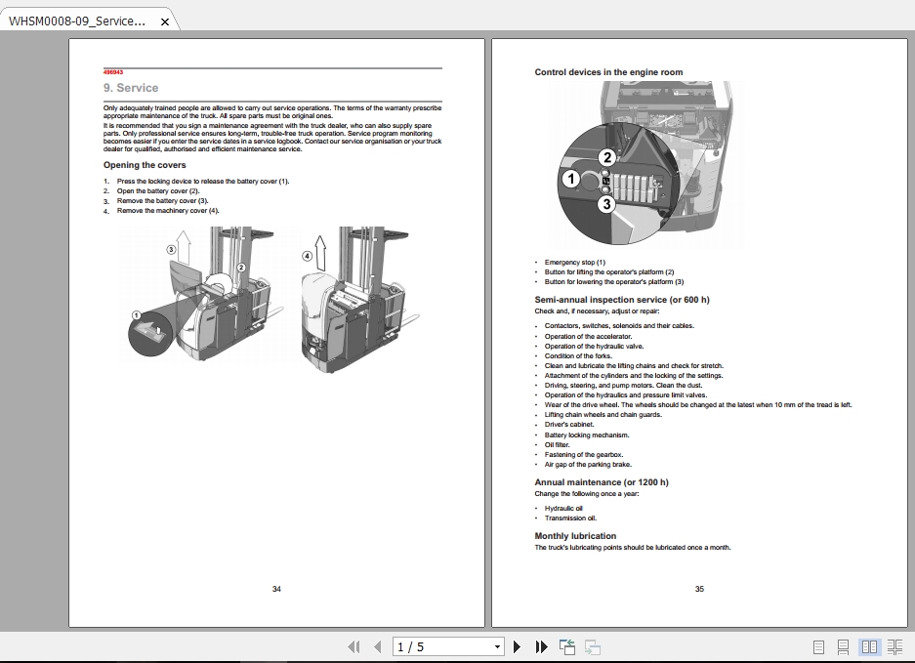Click the page number 34 at page bottom
This screenshot has height=663, width=915.
(276, 589)
